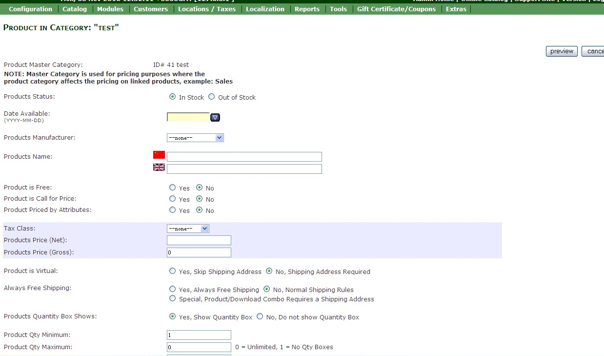Screen dimensions: 604x356
Task: Focus the Products Price (Net) field
Action: 199,240
